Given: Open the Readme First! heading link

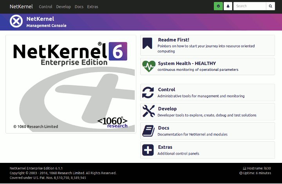Looking at the screenshot, I should pos(174,40).
